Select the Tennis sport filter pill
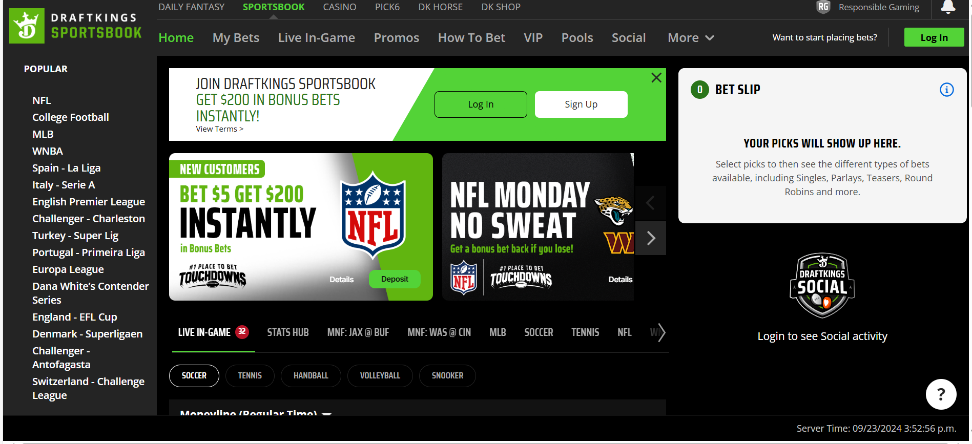 (250, 376)
